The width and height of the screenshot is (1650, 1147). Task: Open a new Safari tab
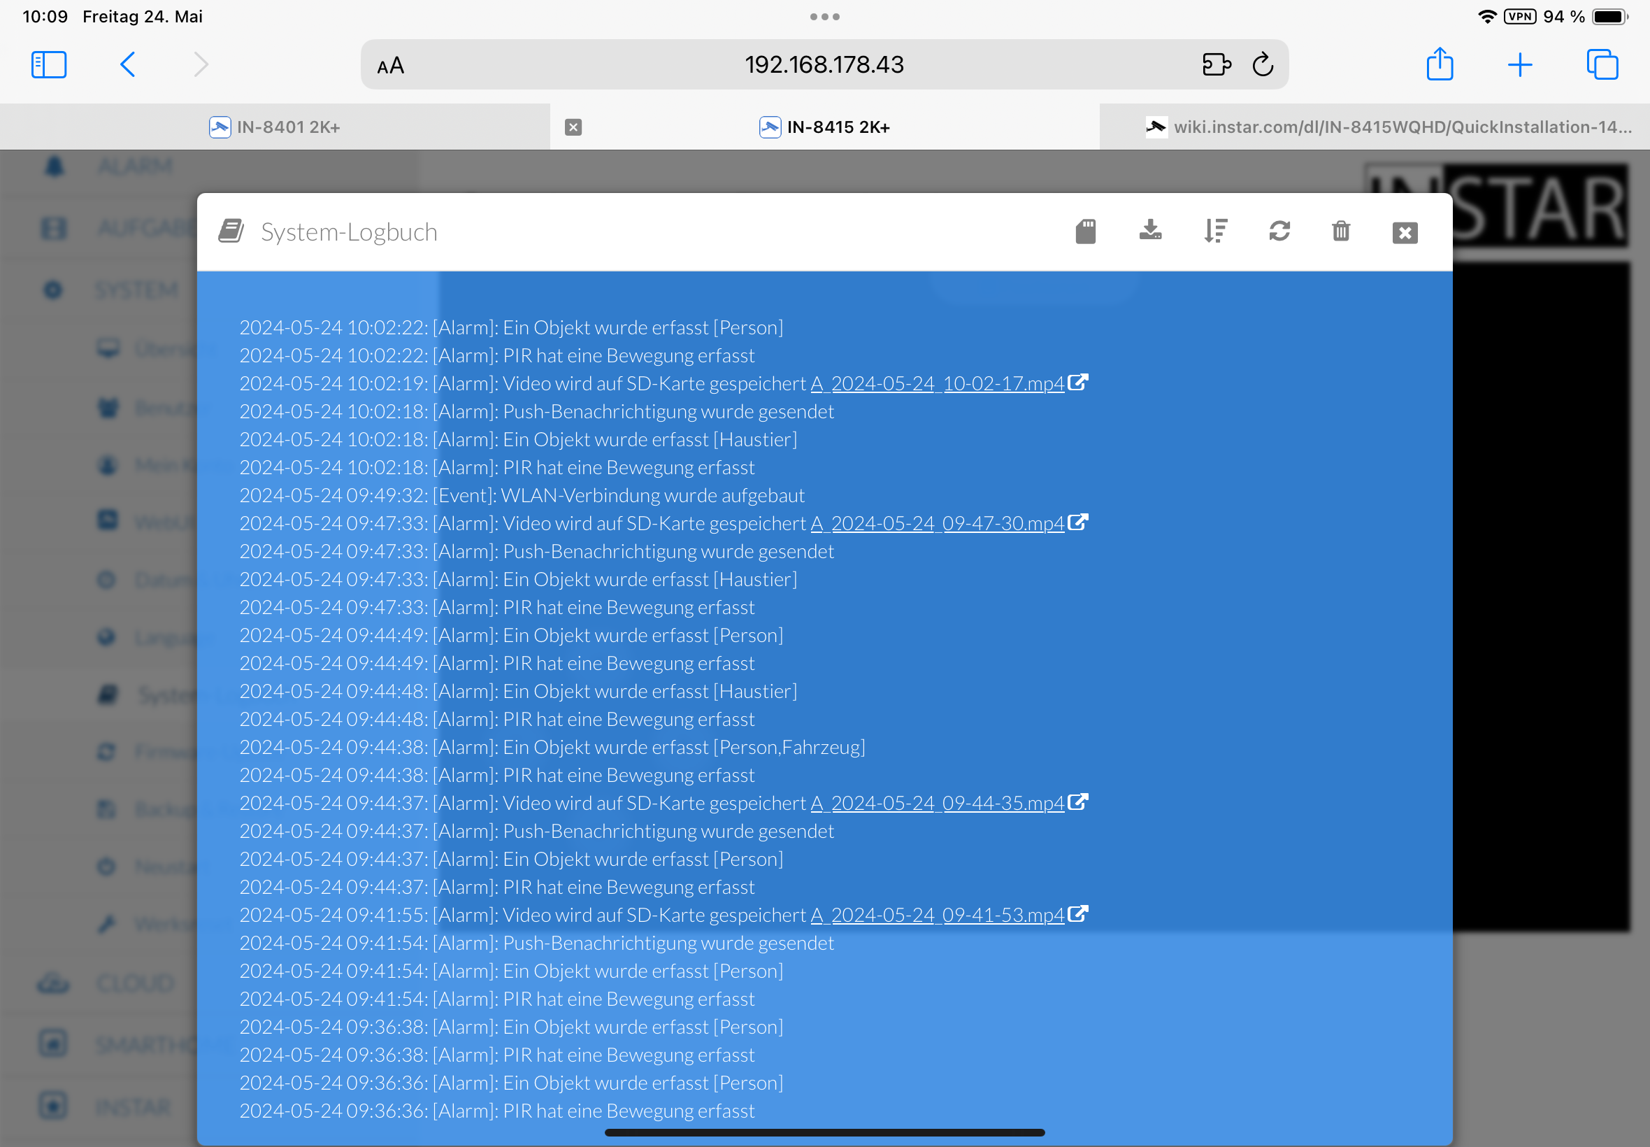[x=1520, y=64]
